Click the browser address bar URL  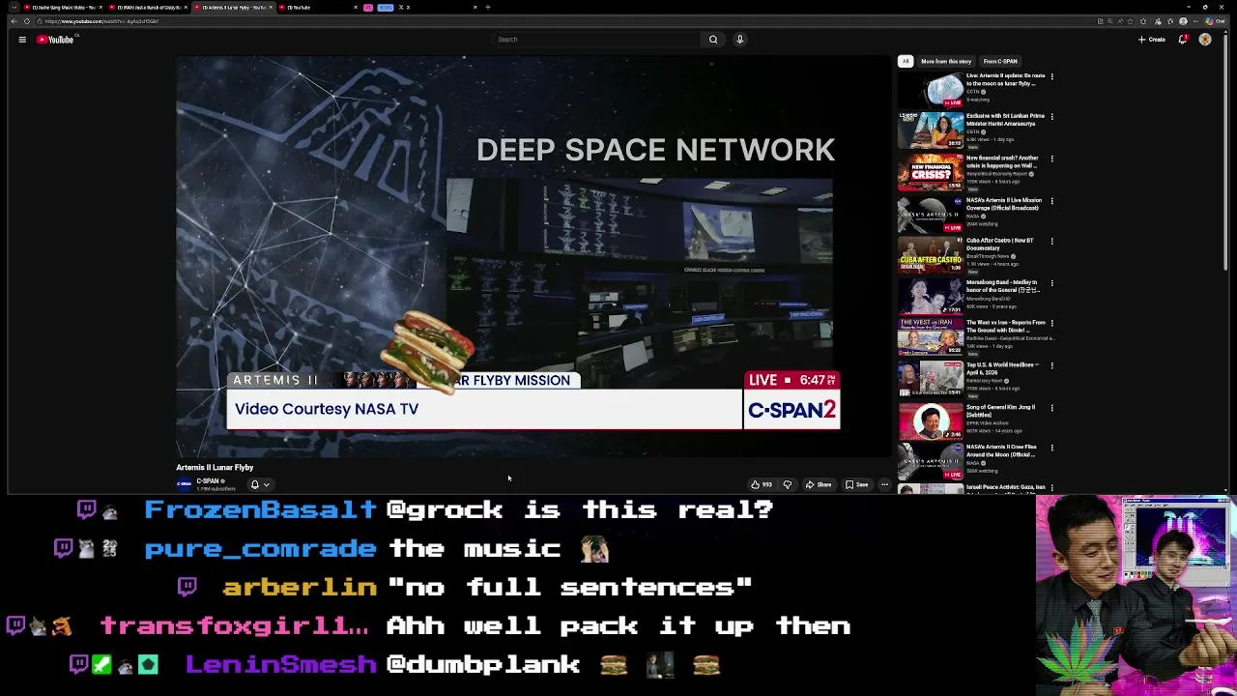[101, 21]
